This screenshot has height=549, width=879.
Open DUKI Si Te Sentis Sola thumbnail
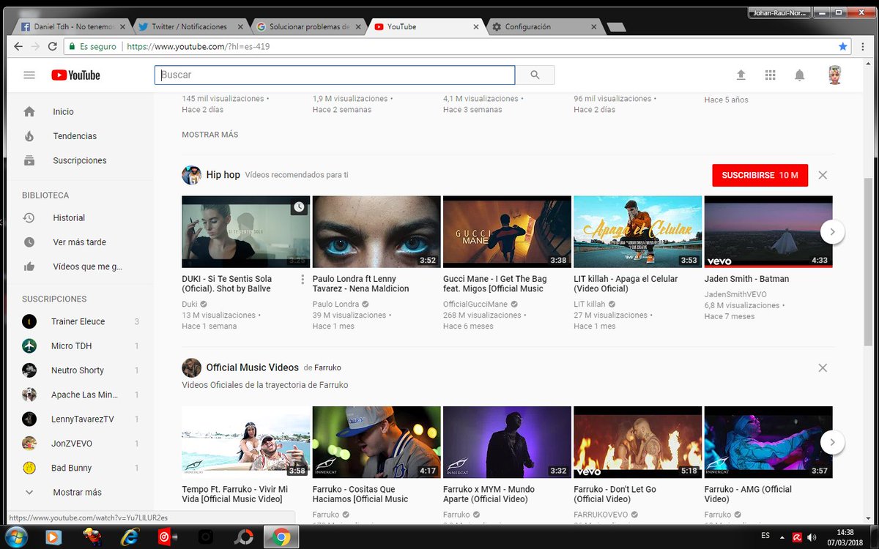246,231
